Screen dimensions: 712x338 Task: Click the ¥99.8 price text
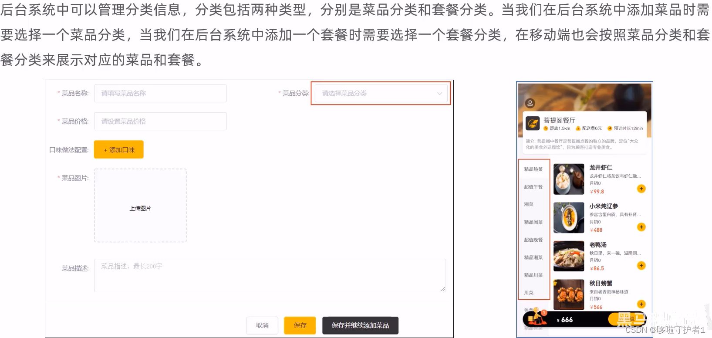(597, 192)
